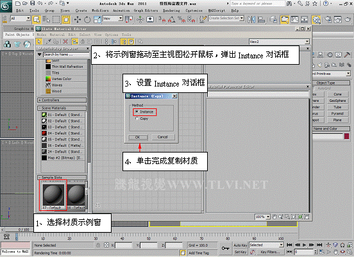354x257 pixels.
Task: Open the All selection filter dropdown
Action: click(x=21, y=19)
